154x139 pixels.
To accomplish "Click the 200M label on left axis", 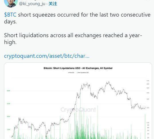I will click(8, 117).
